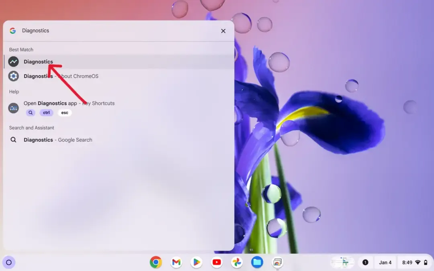Open Diagnostics under About ChromeOS settings result
Screen dimensions: 434x271
pos(119,76)
